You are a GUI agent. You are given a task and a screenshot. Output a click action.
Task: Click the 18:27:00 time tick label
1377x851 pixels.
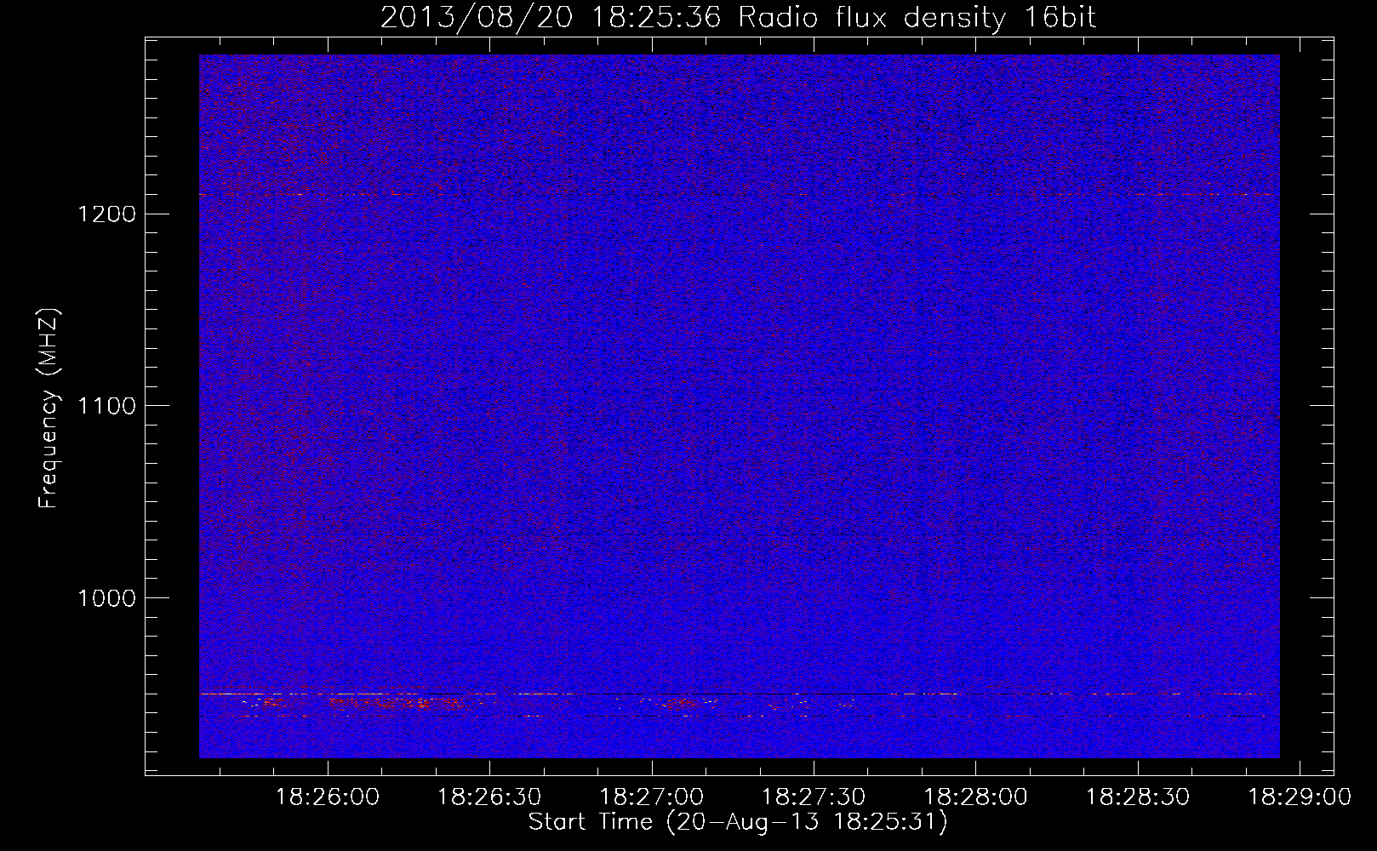pyautogui.click(x=652, y=797)
